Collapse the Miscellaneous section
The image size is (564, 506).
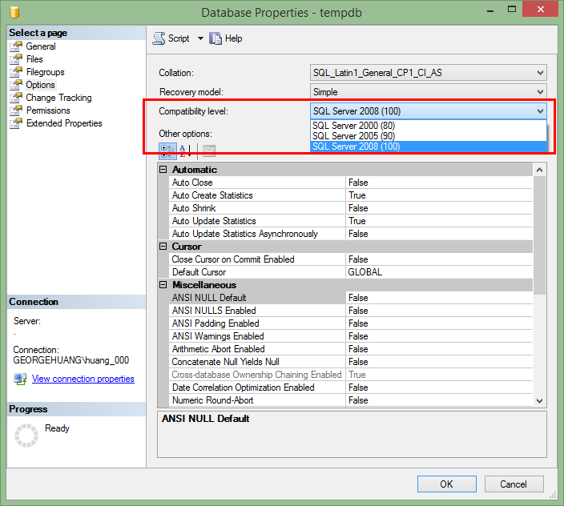click(x=163, y=285)
